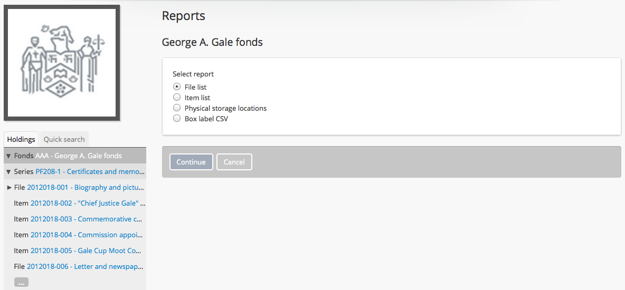The width and height of the screenshot is (625, 290).
Task: Open 2012018-001 Biography and pictures file
Action: pos(86,187)
